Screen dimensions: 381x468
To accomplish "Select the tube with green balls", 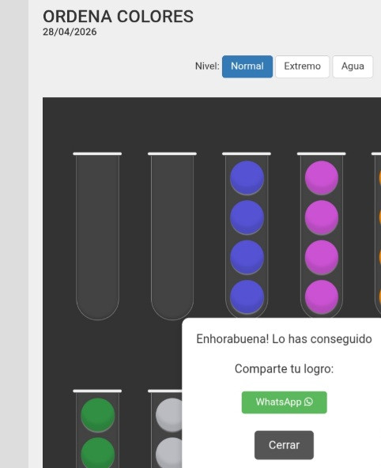I will pos(97,428).
